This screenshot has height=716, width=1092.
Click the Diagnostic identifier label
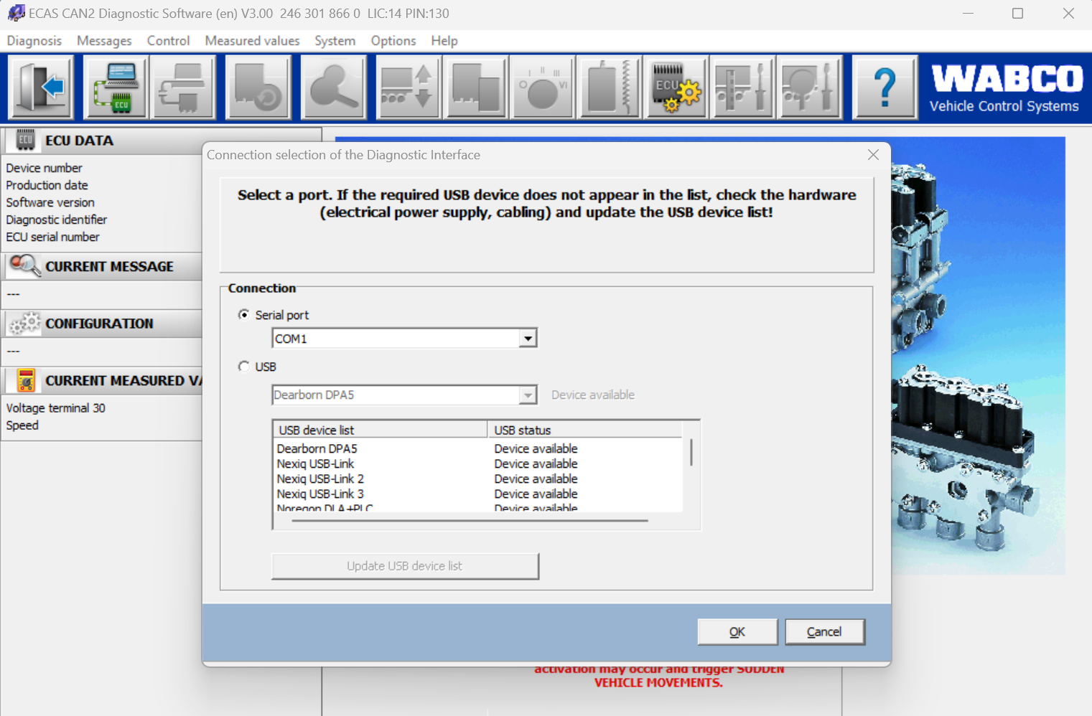[x=57, y=220]
